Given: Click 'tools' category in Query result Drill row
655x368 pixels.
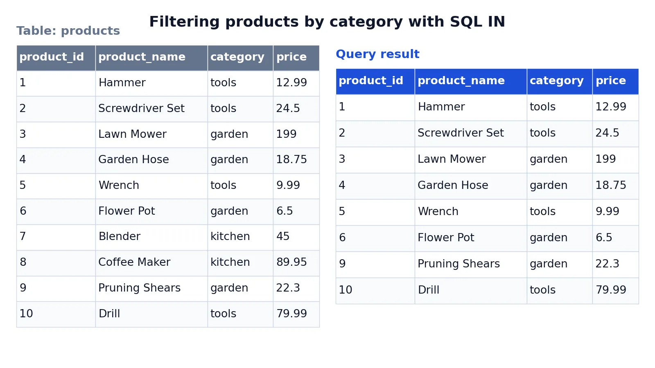Looking at the screenshot, I should pyautogui.click(x=560, y=291).
